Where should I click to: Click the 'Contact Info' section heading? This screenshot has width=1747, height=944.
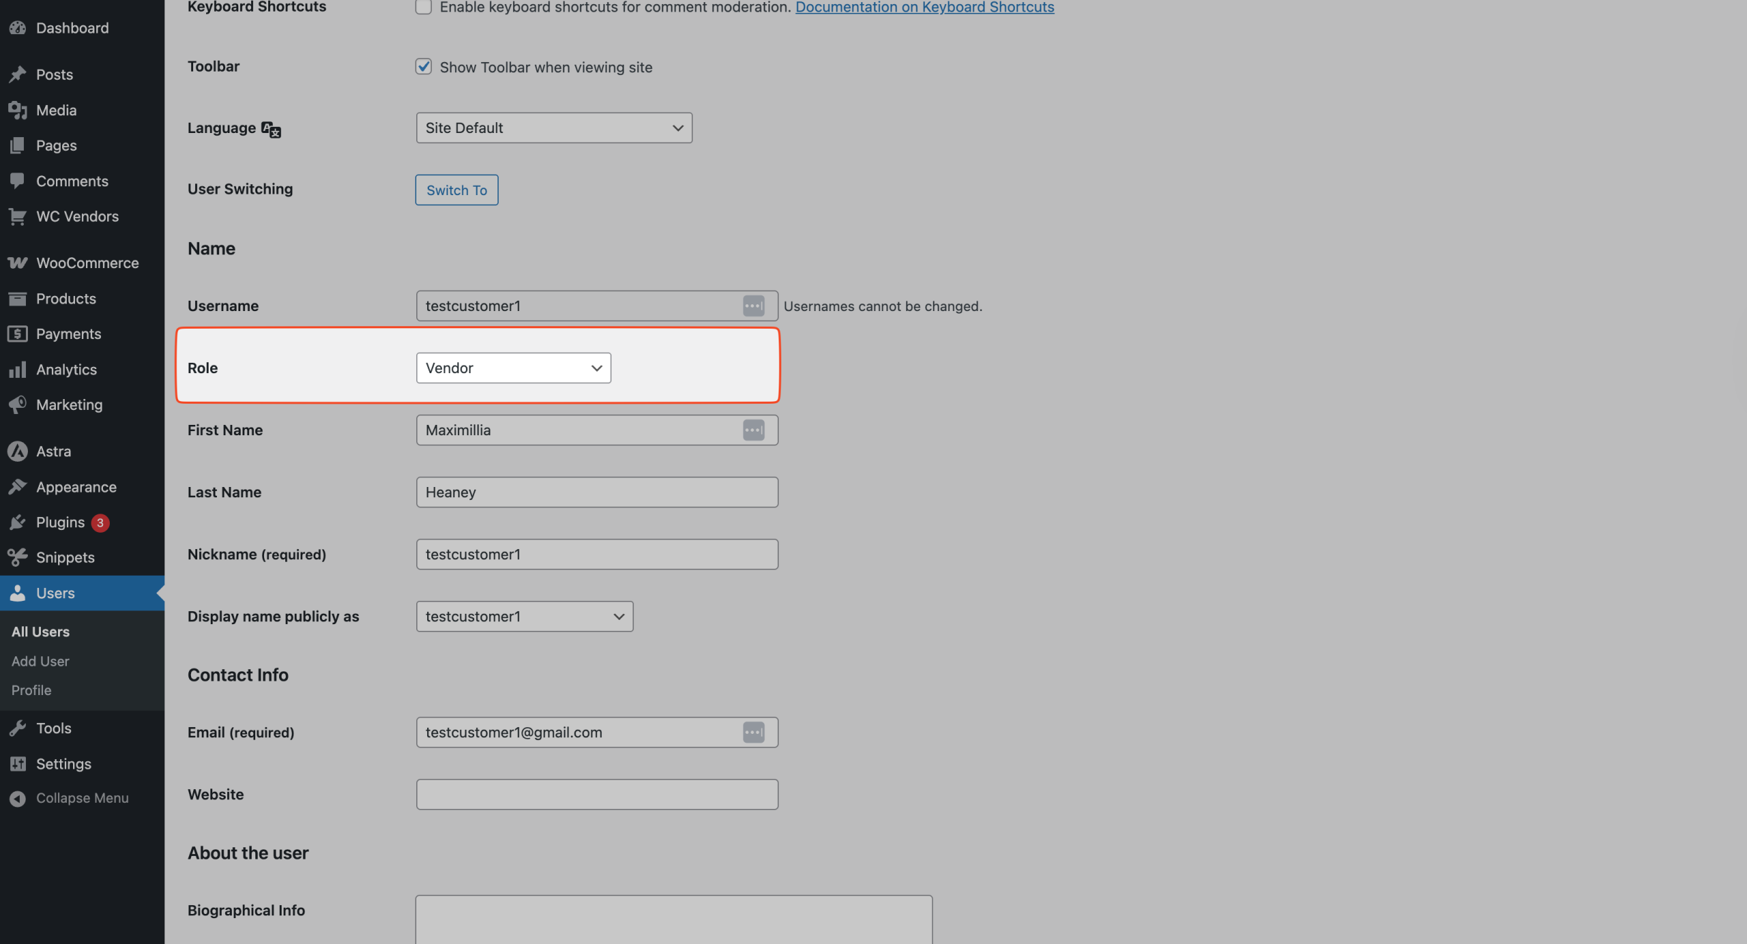[x=238, y=675]
